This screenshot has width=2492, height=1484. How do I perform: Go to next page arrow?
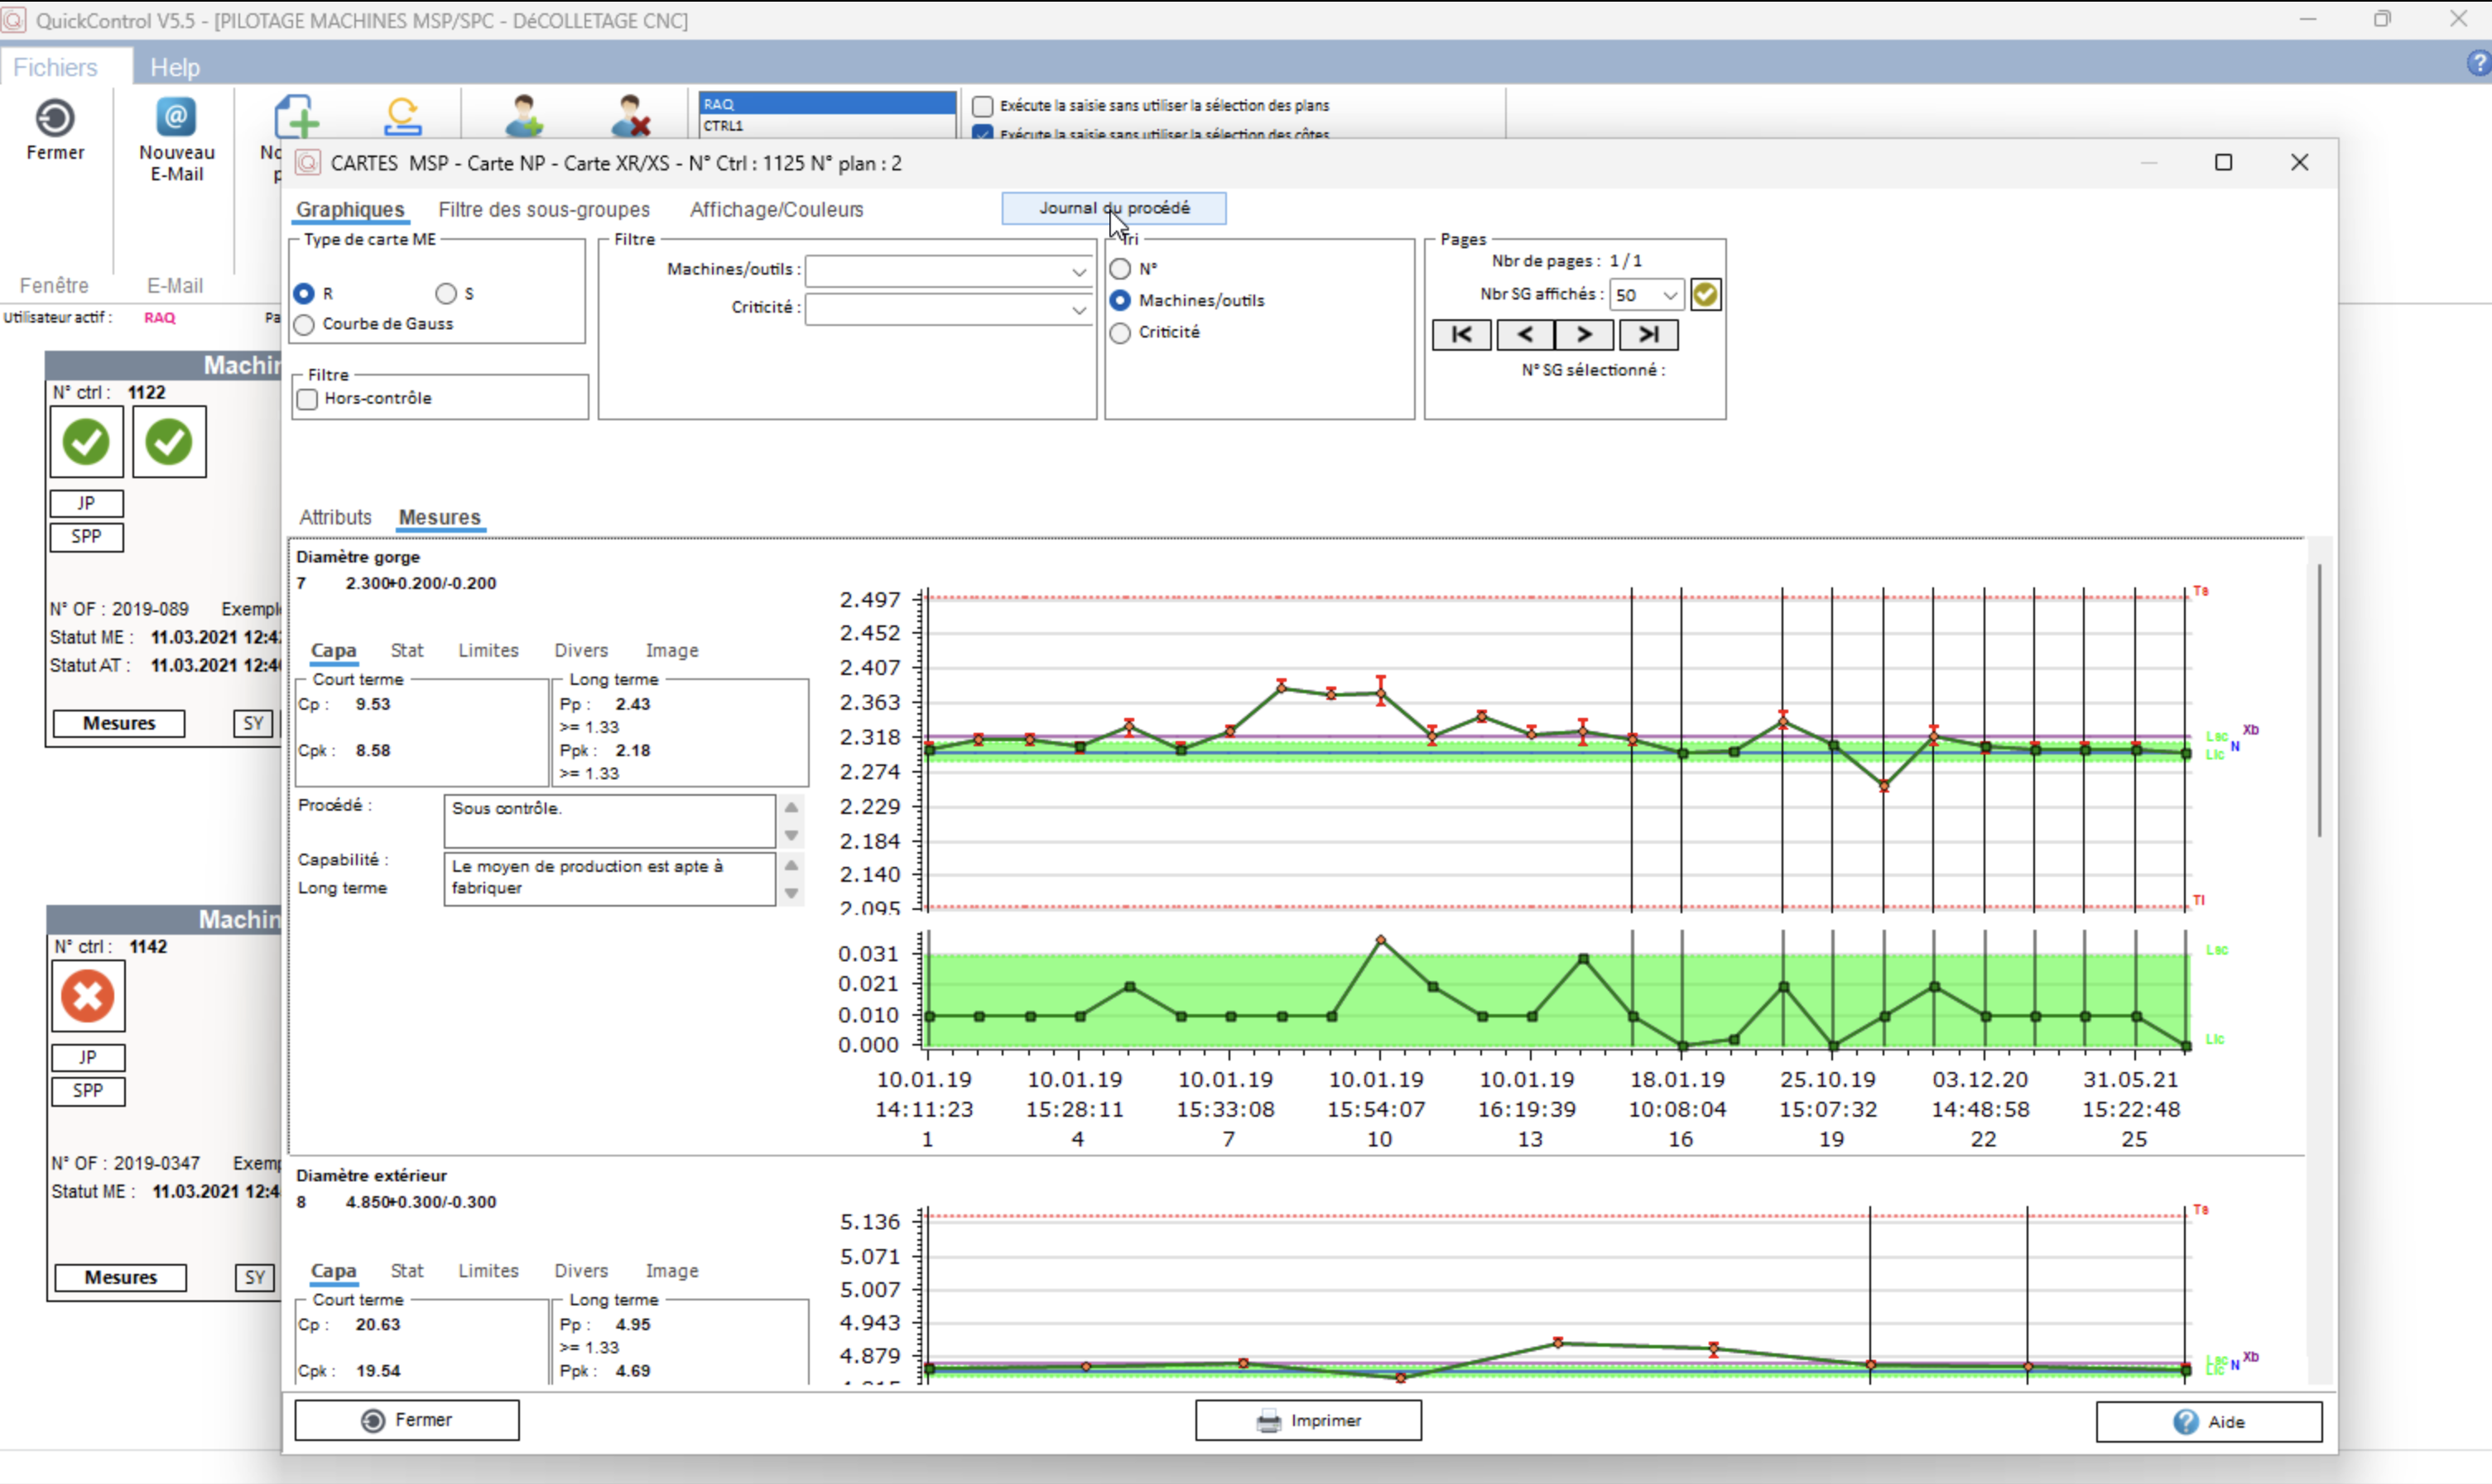(1585, 334)
